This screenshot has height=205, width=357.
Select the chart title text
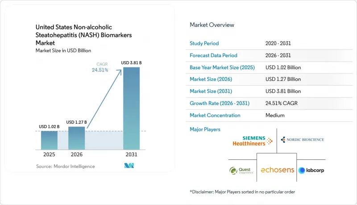point(83,35)
